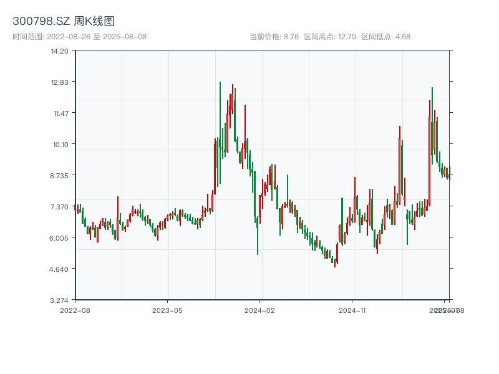
Task: Click the chart title 300798.SZ 周K线图
Action: tap(64, 21)
